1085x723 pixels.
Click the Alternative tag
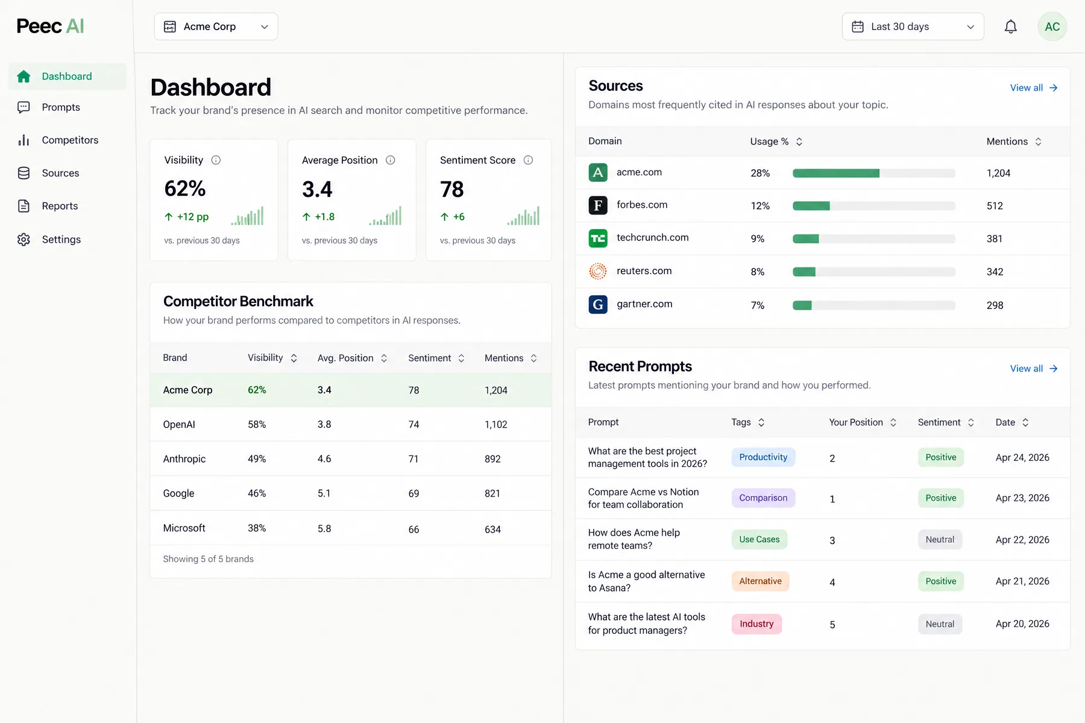click(760, 581)
